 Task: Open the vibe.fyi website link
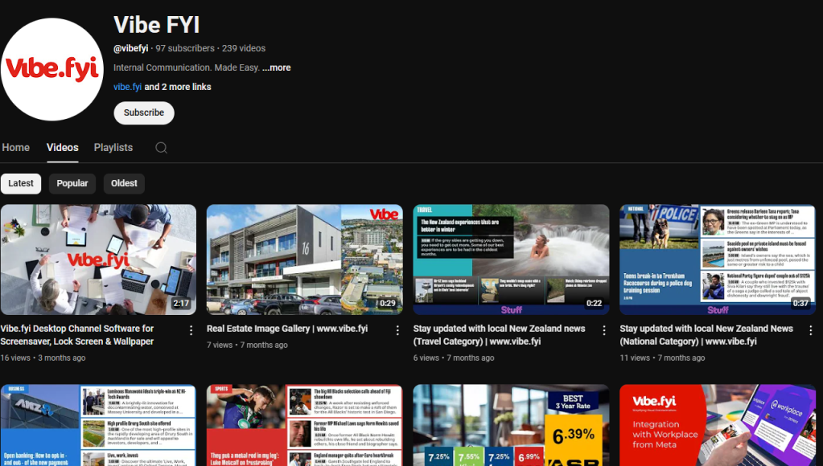click(127, 87)
